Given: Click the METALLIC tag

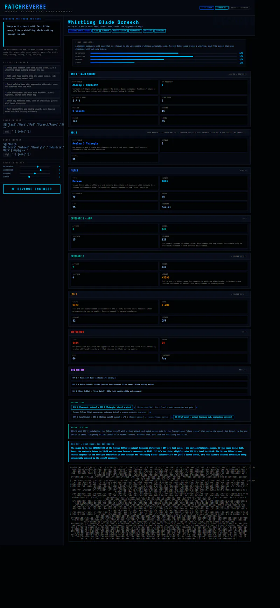Looking at the screenshot, I should (x=160, y=31).
